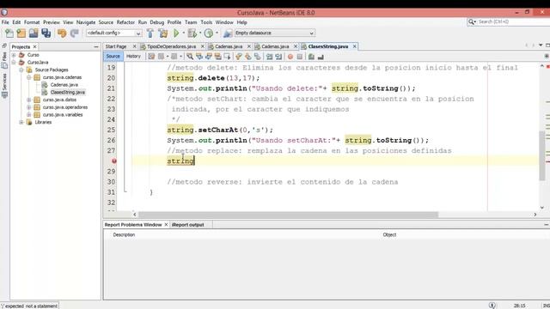
Task: Close the ClasesString.java tab
Action: point(355,46)
